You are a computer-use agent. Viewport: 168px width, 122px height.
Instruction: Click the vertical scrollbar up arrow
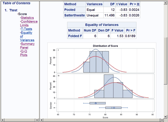coord(166,3)
